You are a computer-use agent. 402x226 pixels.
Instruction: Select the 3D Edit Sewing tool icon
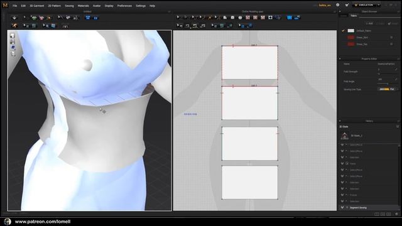pos(60,18)
